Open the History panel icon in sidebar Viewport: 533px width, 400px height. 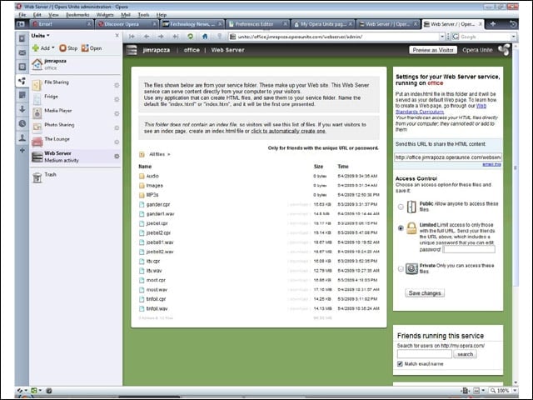tap(22, 123)
